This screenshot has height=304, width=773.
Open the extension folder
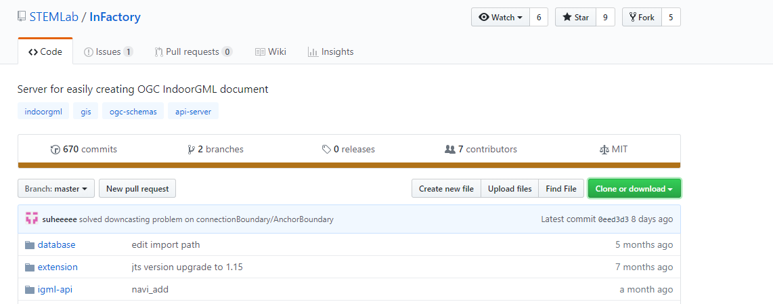coord(58,267)
